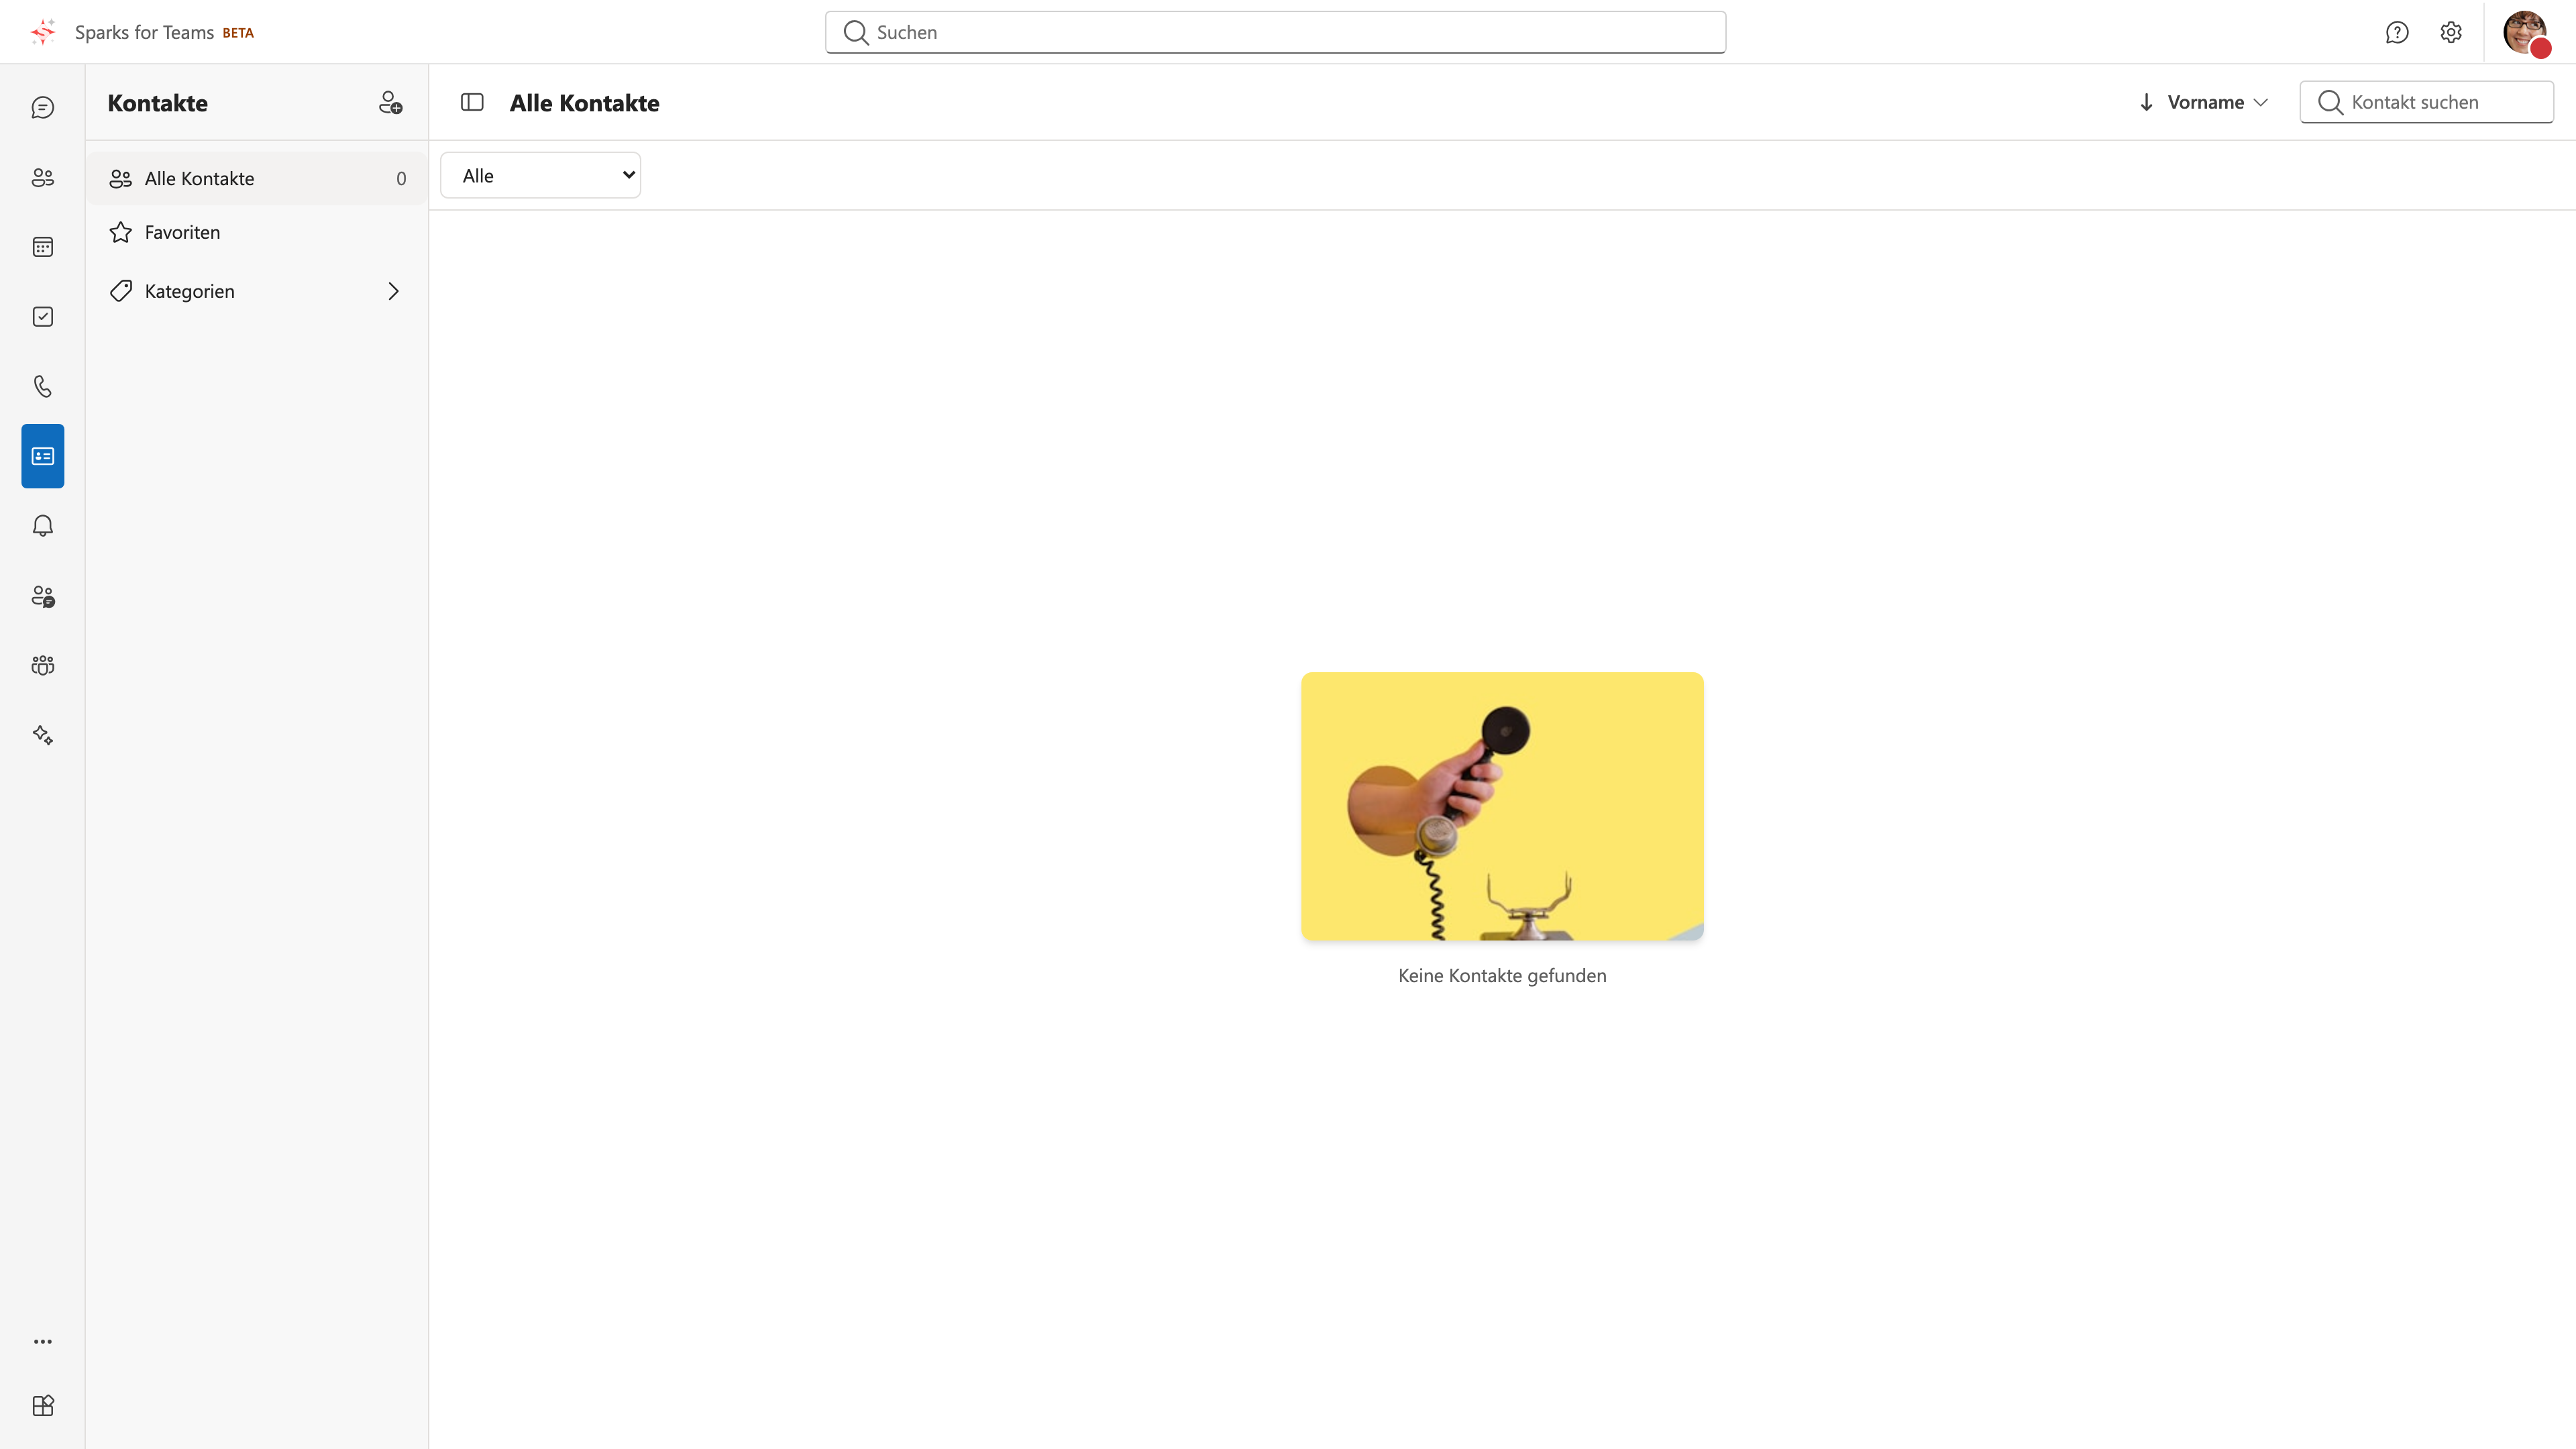Select Favoriten in sidebar
2576x1449 pixels.
click(x=257, y=232)
